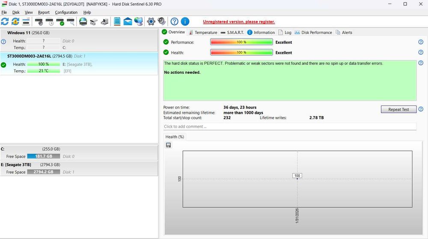This screenshot has width=428, height=239.
Task: Switch to the Log tab
Action: point(285,33)
